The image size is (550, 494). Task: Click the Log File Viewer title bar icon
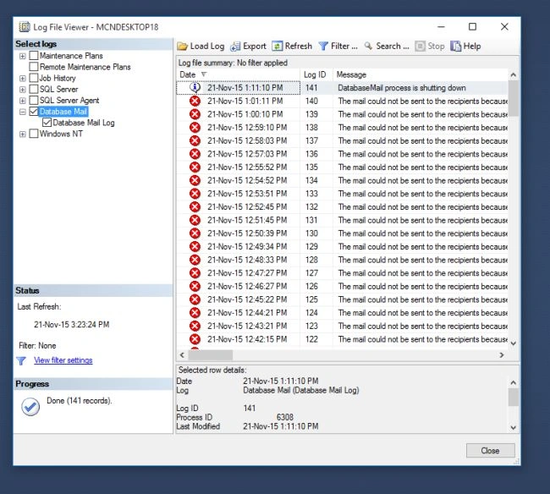(x=25, y=27)
